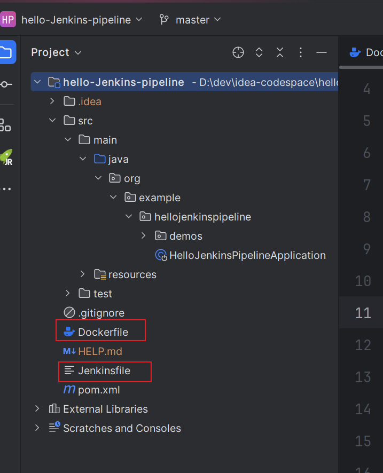Collapse the src folder
The width and height of the screenshot is (383, 473).
[52, 120]
